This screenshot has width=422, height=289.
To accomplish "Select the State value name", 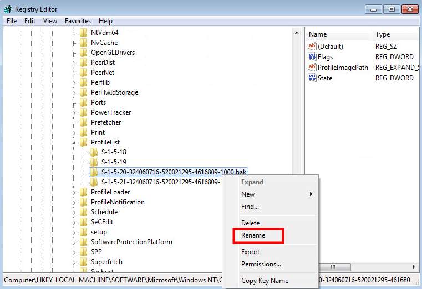I will coord(325,78).
